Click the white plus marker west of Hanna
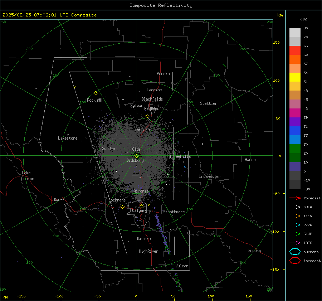This screenshot has height=301, width=322. coord(202,144)
